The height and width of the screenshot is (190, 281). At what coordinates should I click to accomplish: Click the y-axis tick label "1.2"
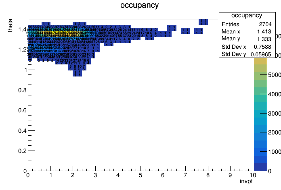(22, 50)
